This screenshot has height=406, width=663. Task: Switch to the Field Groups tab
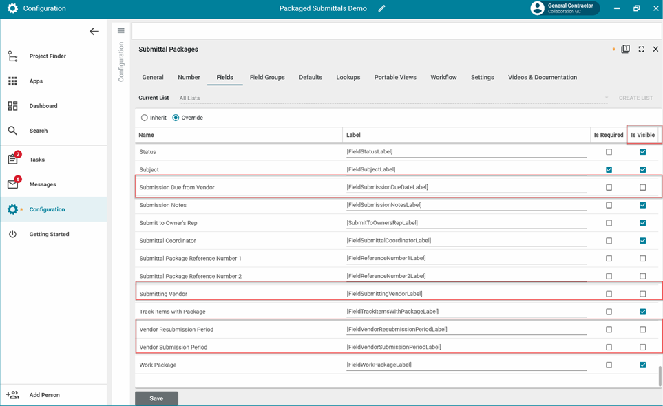pyautogui.click(x=267, y=78)
